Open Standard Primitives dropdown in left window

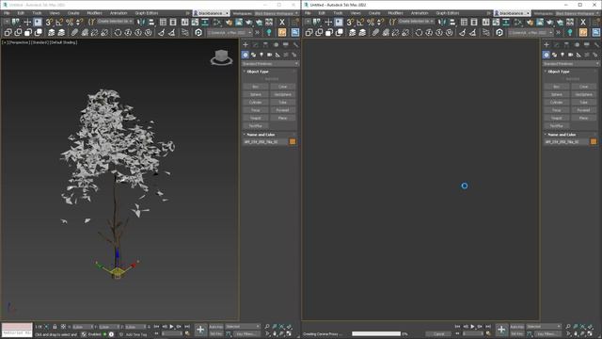[x=270, y=63]
